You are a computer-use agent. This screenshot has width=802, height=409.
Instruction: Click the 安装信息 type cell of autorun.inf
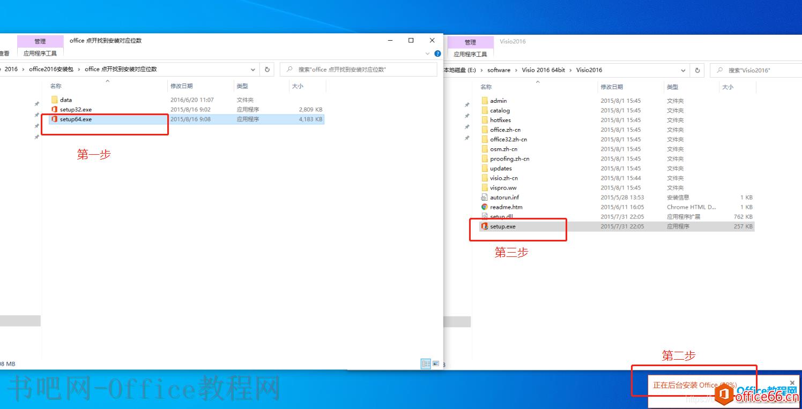click(x=678, y=197)
